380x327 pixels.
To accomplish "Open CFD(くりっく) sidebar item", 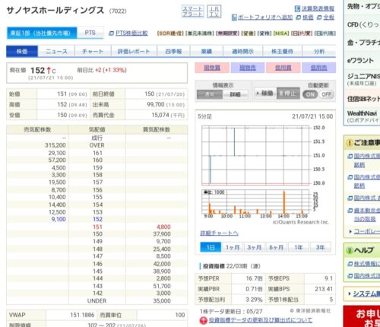I will pyautogui.click(x=363, y=24).
